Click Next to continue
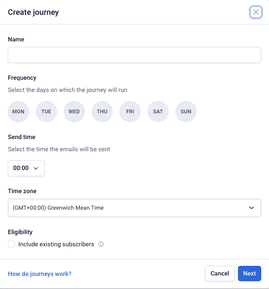The image size is (269, 289). [x=249, y=274]
